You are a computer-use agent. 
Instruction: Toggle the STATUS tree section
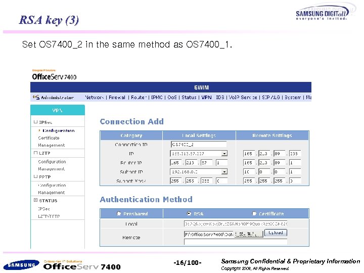coord(35,200)
